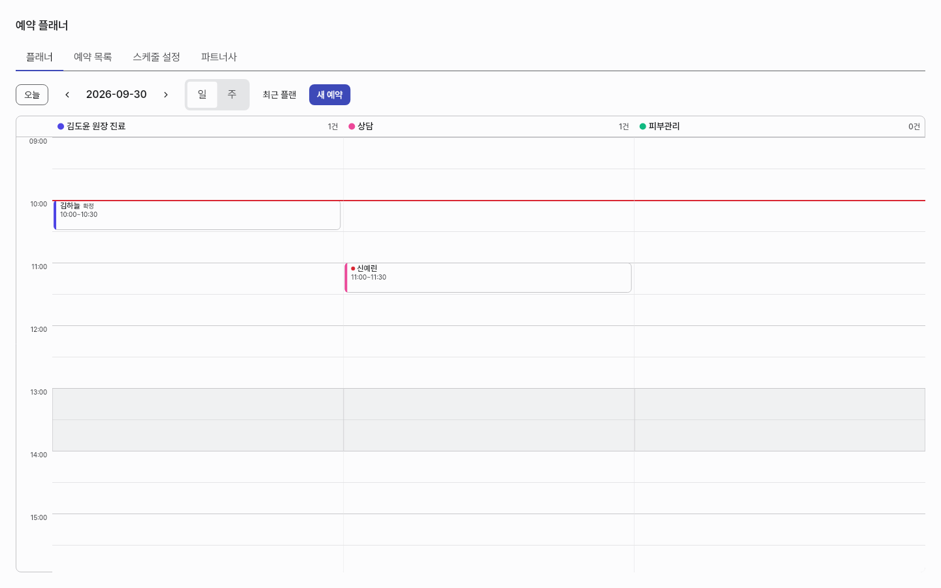Go to next day with right chevron

(166, 95)
